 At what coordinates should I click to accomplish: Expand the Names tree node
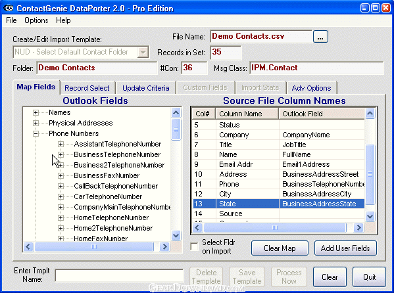(x=36, y=112)
